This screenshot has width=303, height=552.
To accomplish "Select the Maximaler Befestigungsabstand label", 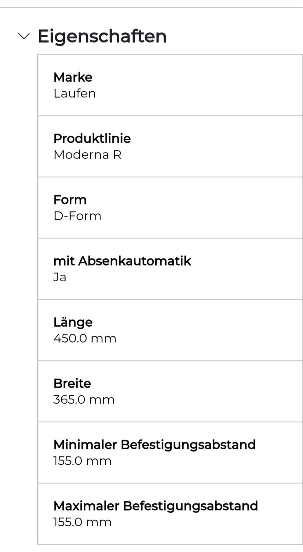I will point(156,506).
